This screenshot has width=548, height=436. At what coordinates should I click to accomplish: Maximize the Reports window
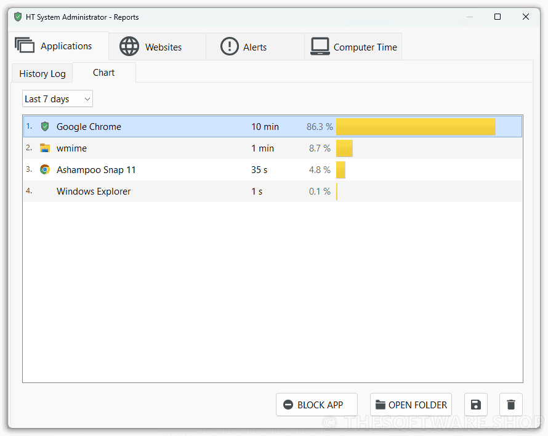click(x=498, y=17)
